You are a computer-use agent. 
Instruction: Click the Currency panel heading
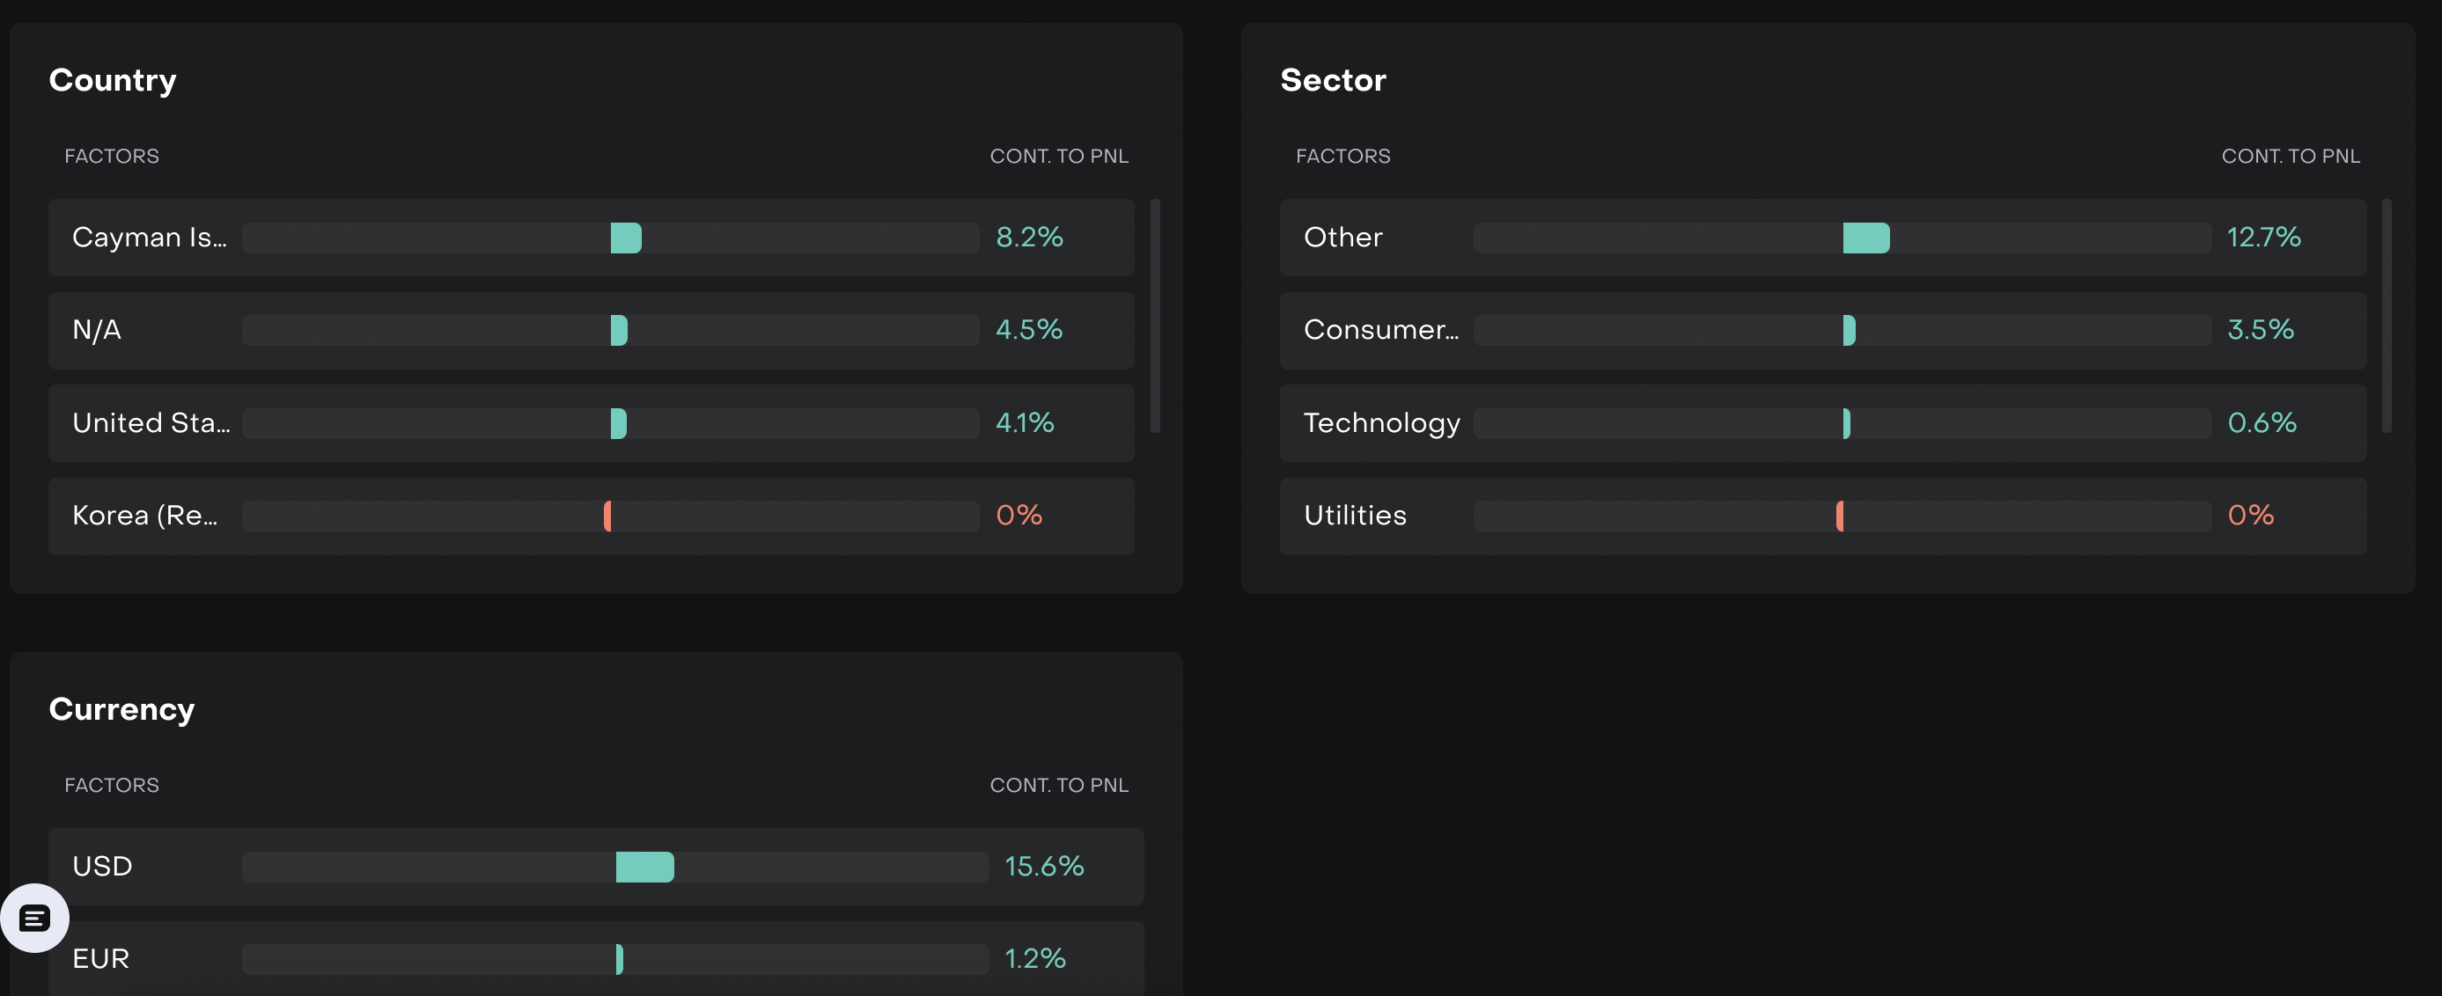pyautogui.click(x=121, y=710)
